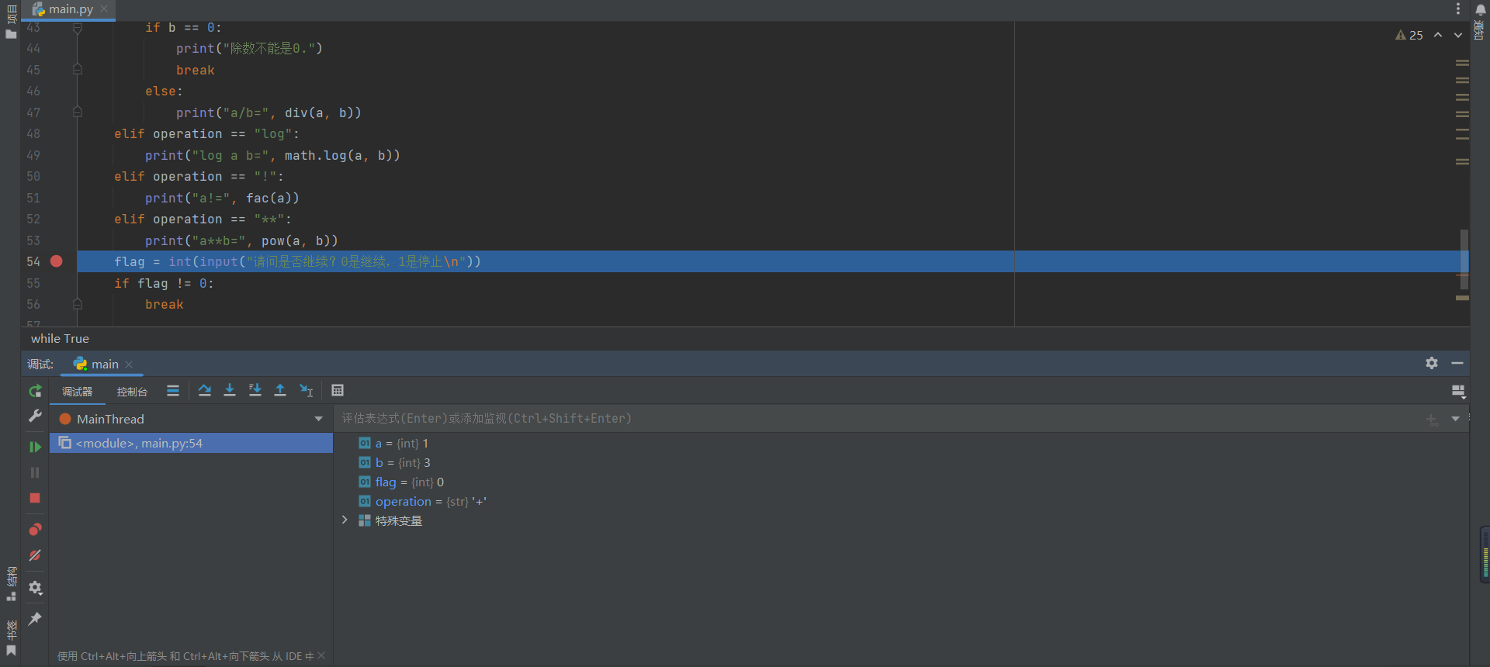Select the main.py editor tab
This screenshot has width=1490, height=667.
(x=70, y=9)
